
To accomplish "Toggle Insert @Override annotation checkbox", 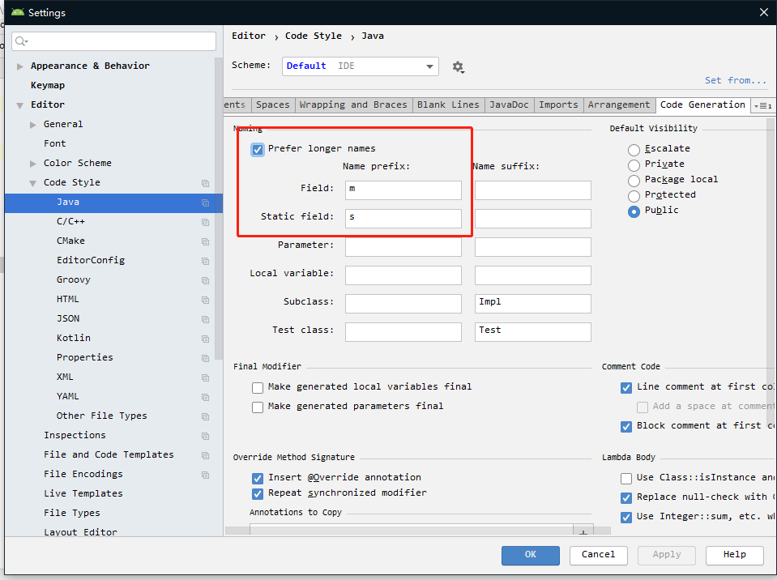I will click(257, 478).
